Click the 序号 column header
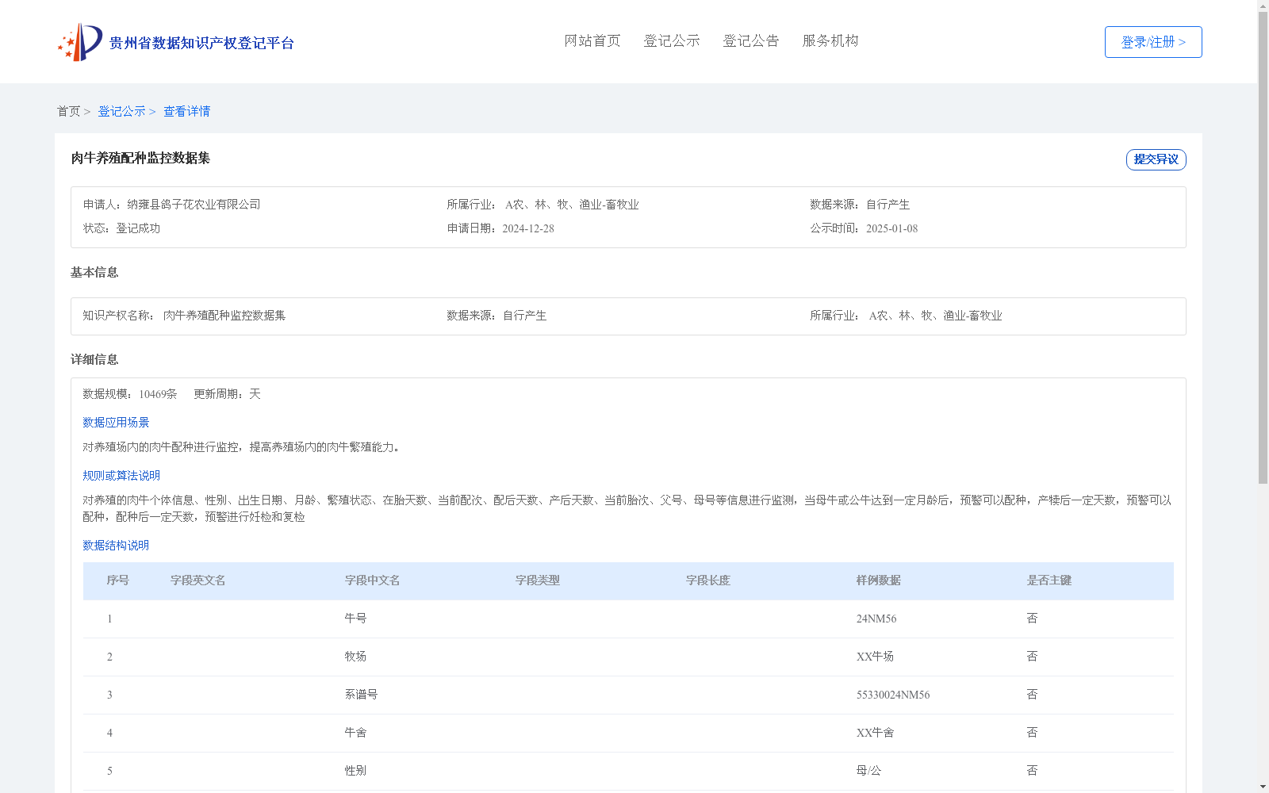This screenshot has height=793, width=1269. pos(117,580)
